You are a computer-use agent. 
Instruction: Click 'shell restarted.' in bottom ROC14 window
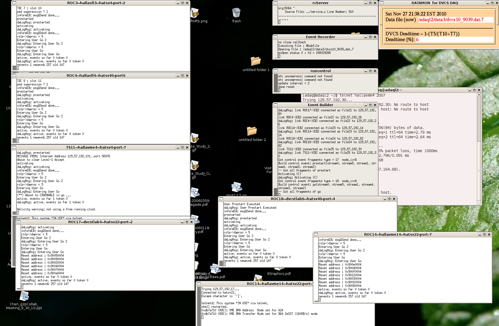[x=215, y=307]
